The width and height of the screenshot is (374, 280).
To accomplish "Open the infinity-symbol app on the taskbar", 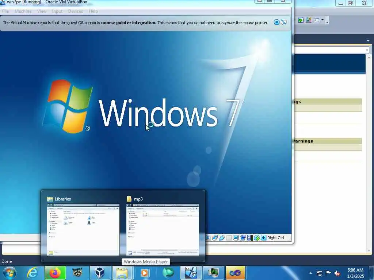I will coord(236,273).
